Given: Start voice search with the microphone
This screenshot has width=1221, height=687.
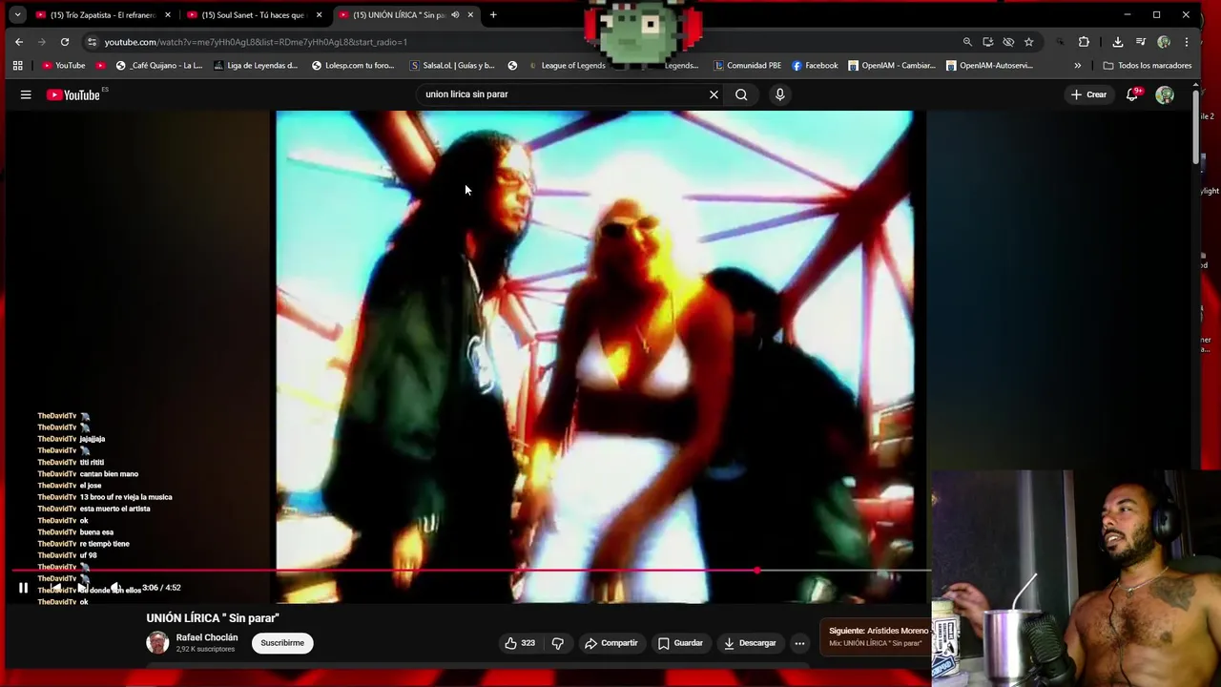Looking at the screenshot, I should point(779,94).
